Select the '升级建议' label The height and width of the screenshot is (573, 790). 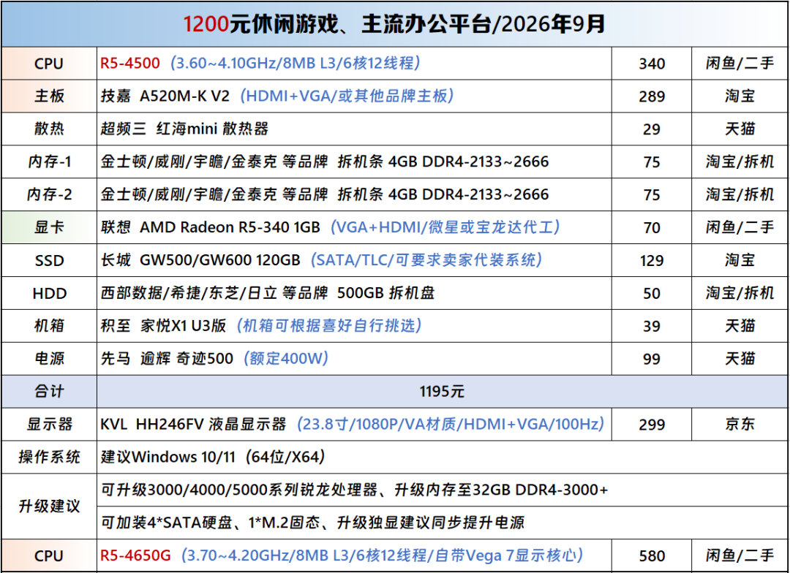(x=50, y=506)
